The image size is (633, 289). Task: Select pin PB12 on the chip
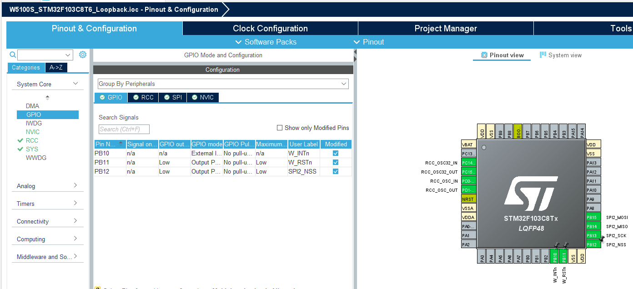[593, 244]
